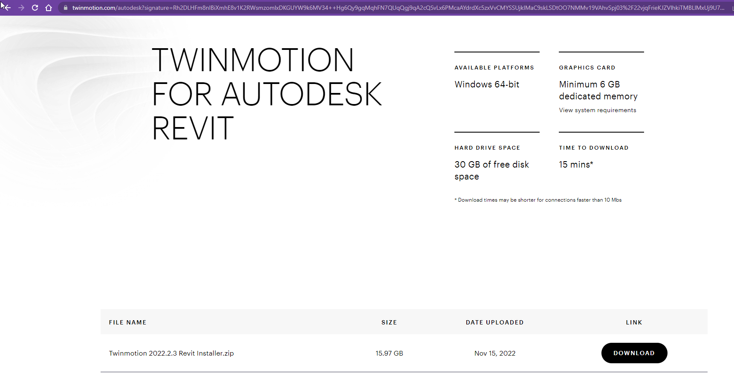Click the AVAILABLE PLATFORMS label
Screen dimensions: 734x385
[x=494, y=67]
